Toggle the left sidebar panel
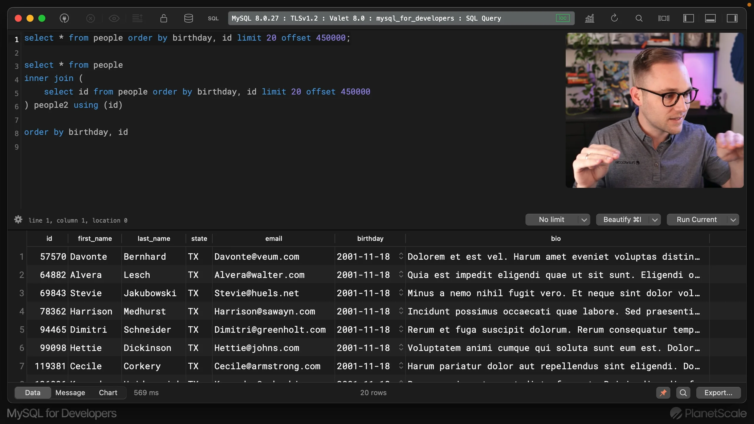754x424 pixels. tap(689, 18)
